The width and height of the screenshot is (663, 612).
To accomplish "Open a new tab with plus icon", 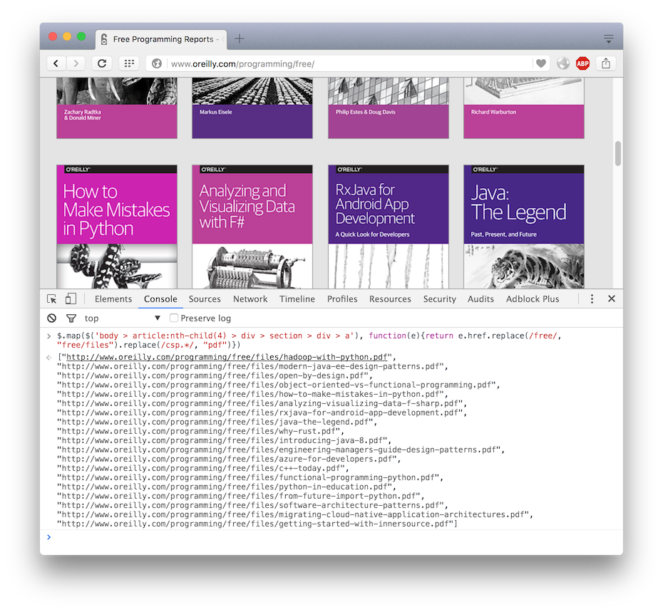I will [240, 39].
